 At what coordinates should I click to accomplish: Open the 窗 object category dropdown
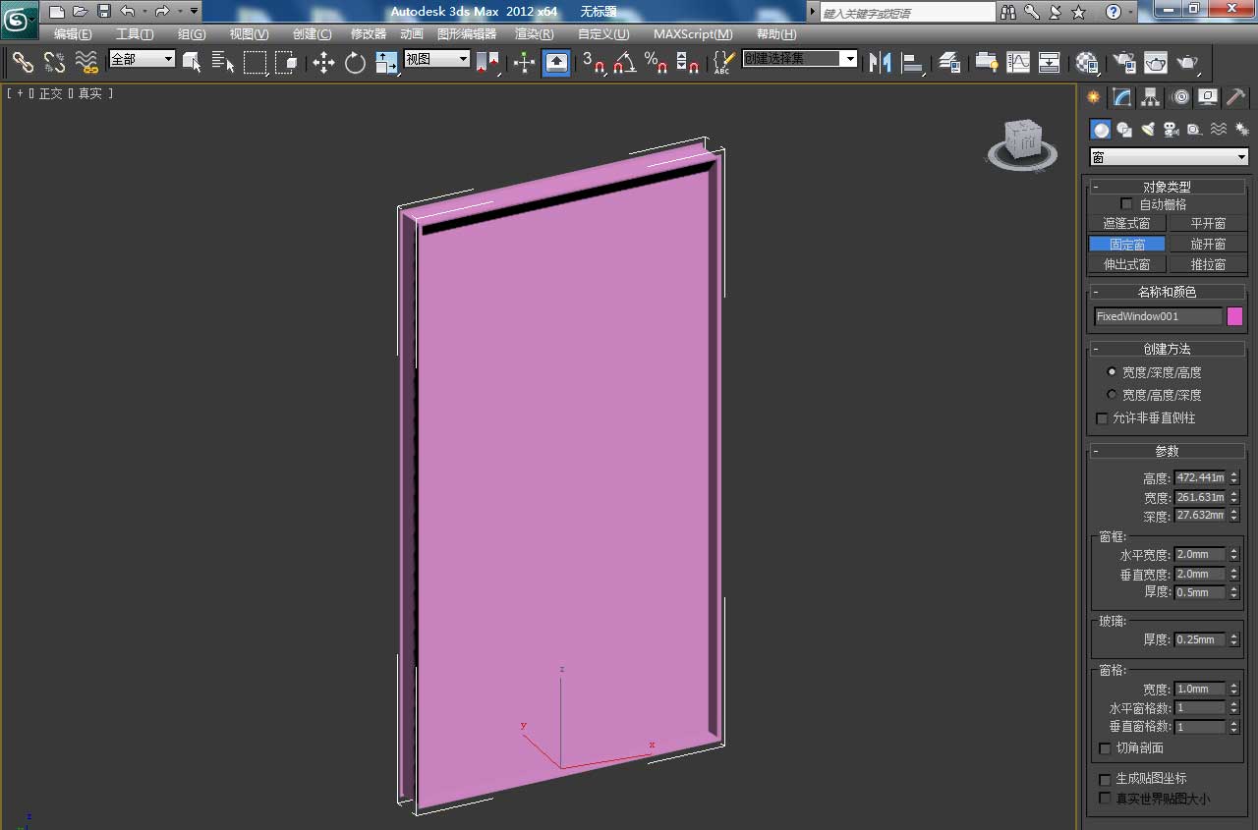(x=1168, y=157)
